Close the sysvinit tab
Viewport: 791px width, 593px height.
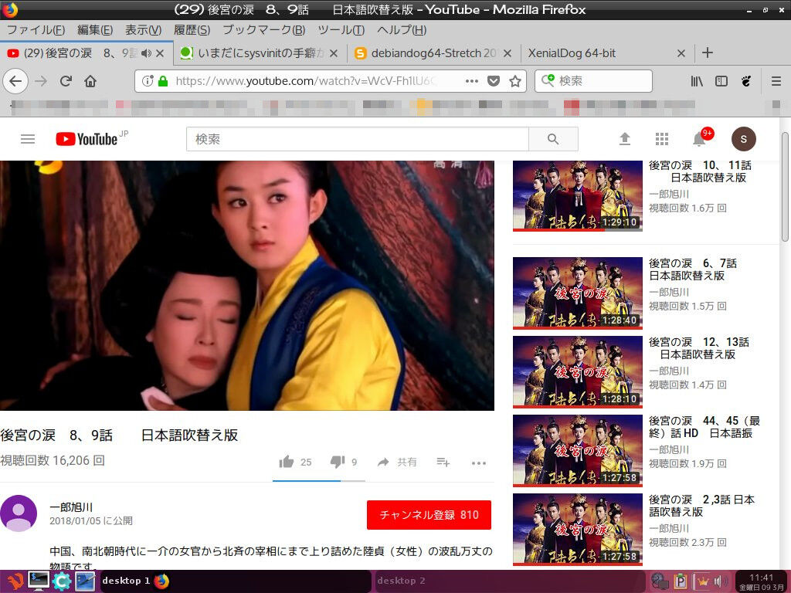tap(334, 53)
